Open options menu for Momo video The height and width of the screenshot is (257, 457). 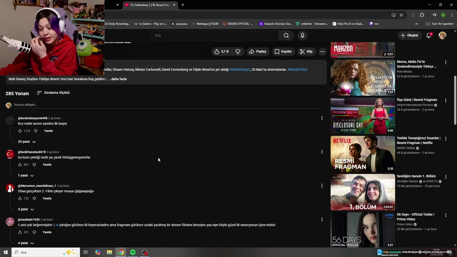tap(446, 62)
